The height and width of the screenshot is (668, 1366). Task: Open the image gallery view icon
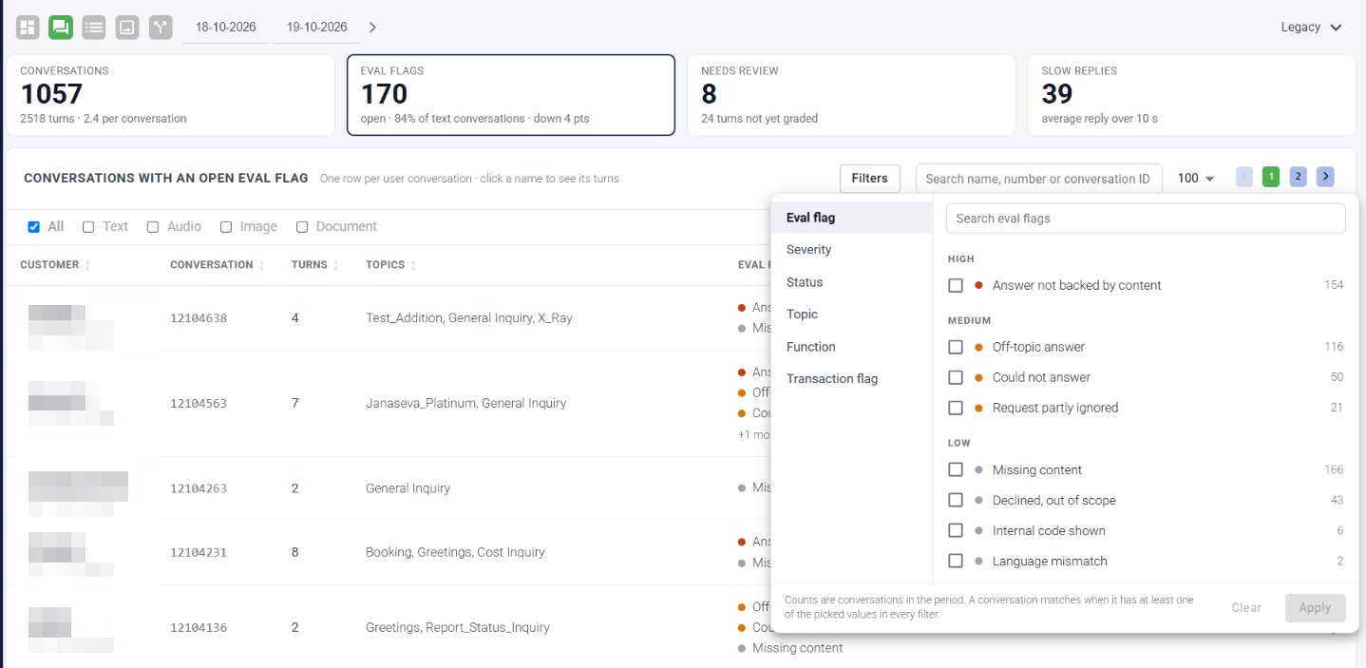(127, 28)
